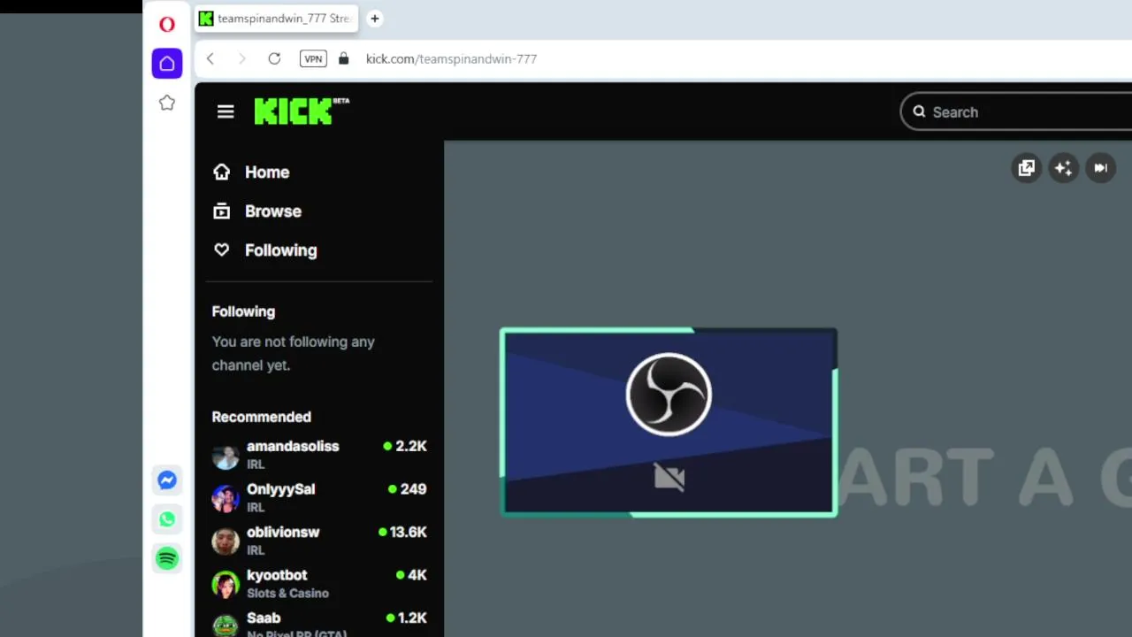Click oblivionsw avatar thumbnail
Viewport: 1132px width, 637px height.
tap(226, 541)
